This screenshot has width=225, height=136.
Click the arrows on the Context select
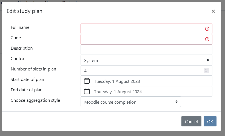click(x=208, y=60)
